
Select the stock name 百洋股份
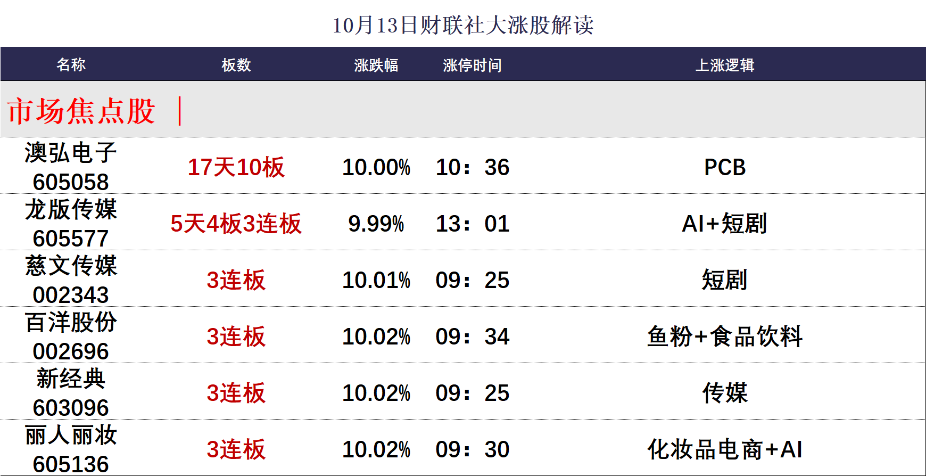71,322
